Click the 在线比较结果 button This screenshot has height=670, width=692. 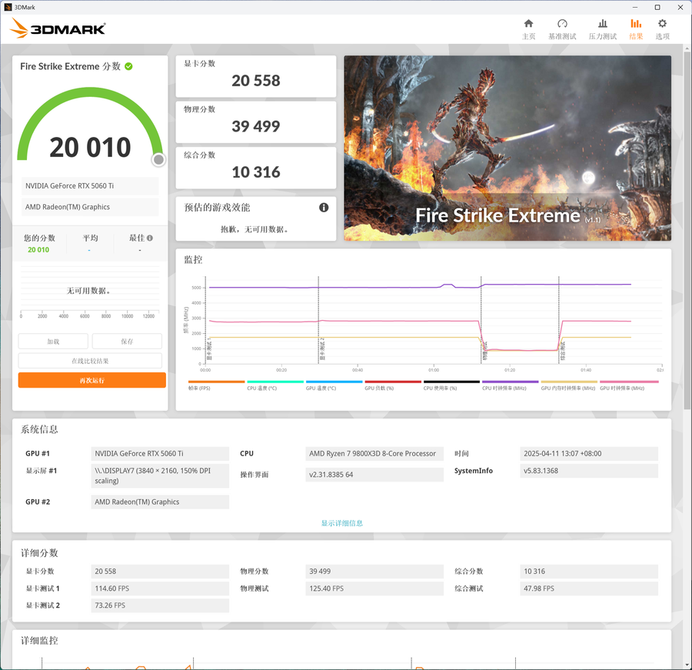point(90,361)
